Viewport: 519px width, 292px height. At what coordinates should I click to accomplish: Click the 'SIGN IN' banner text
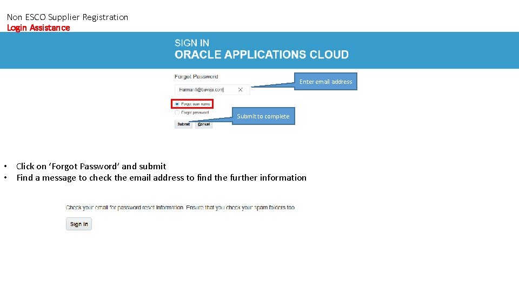tap(191, 43)
